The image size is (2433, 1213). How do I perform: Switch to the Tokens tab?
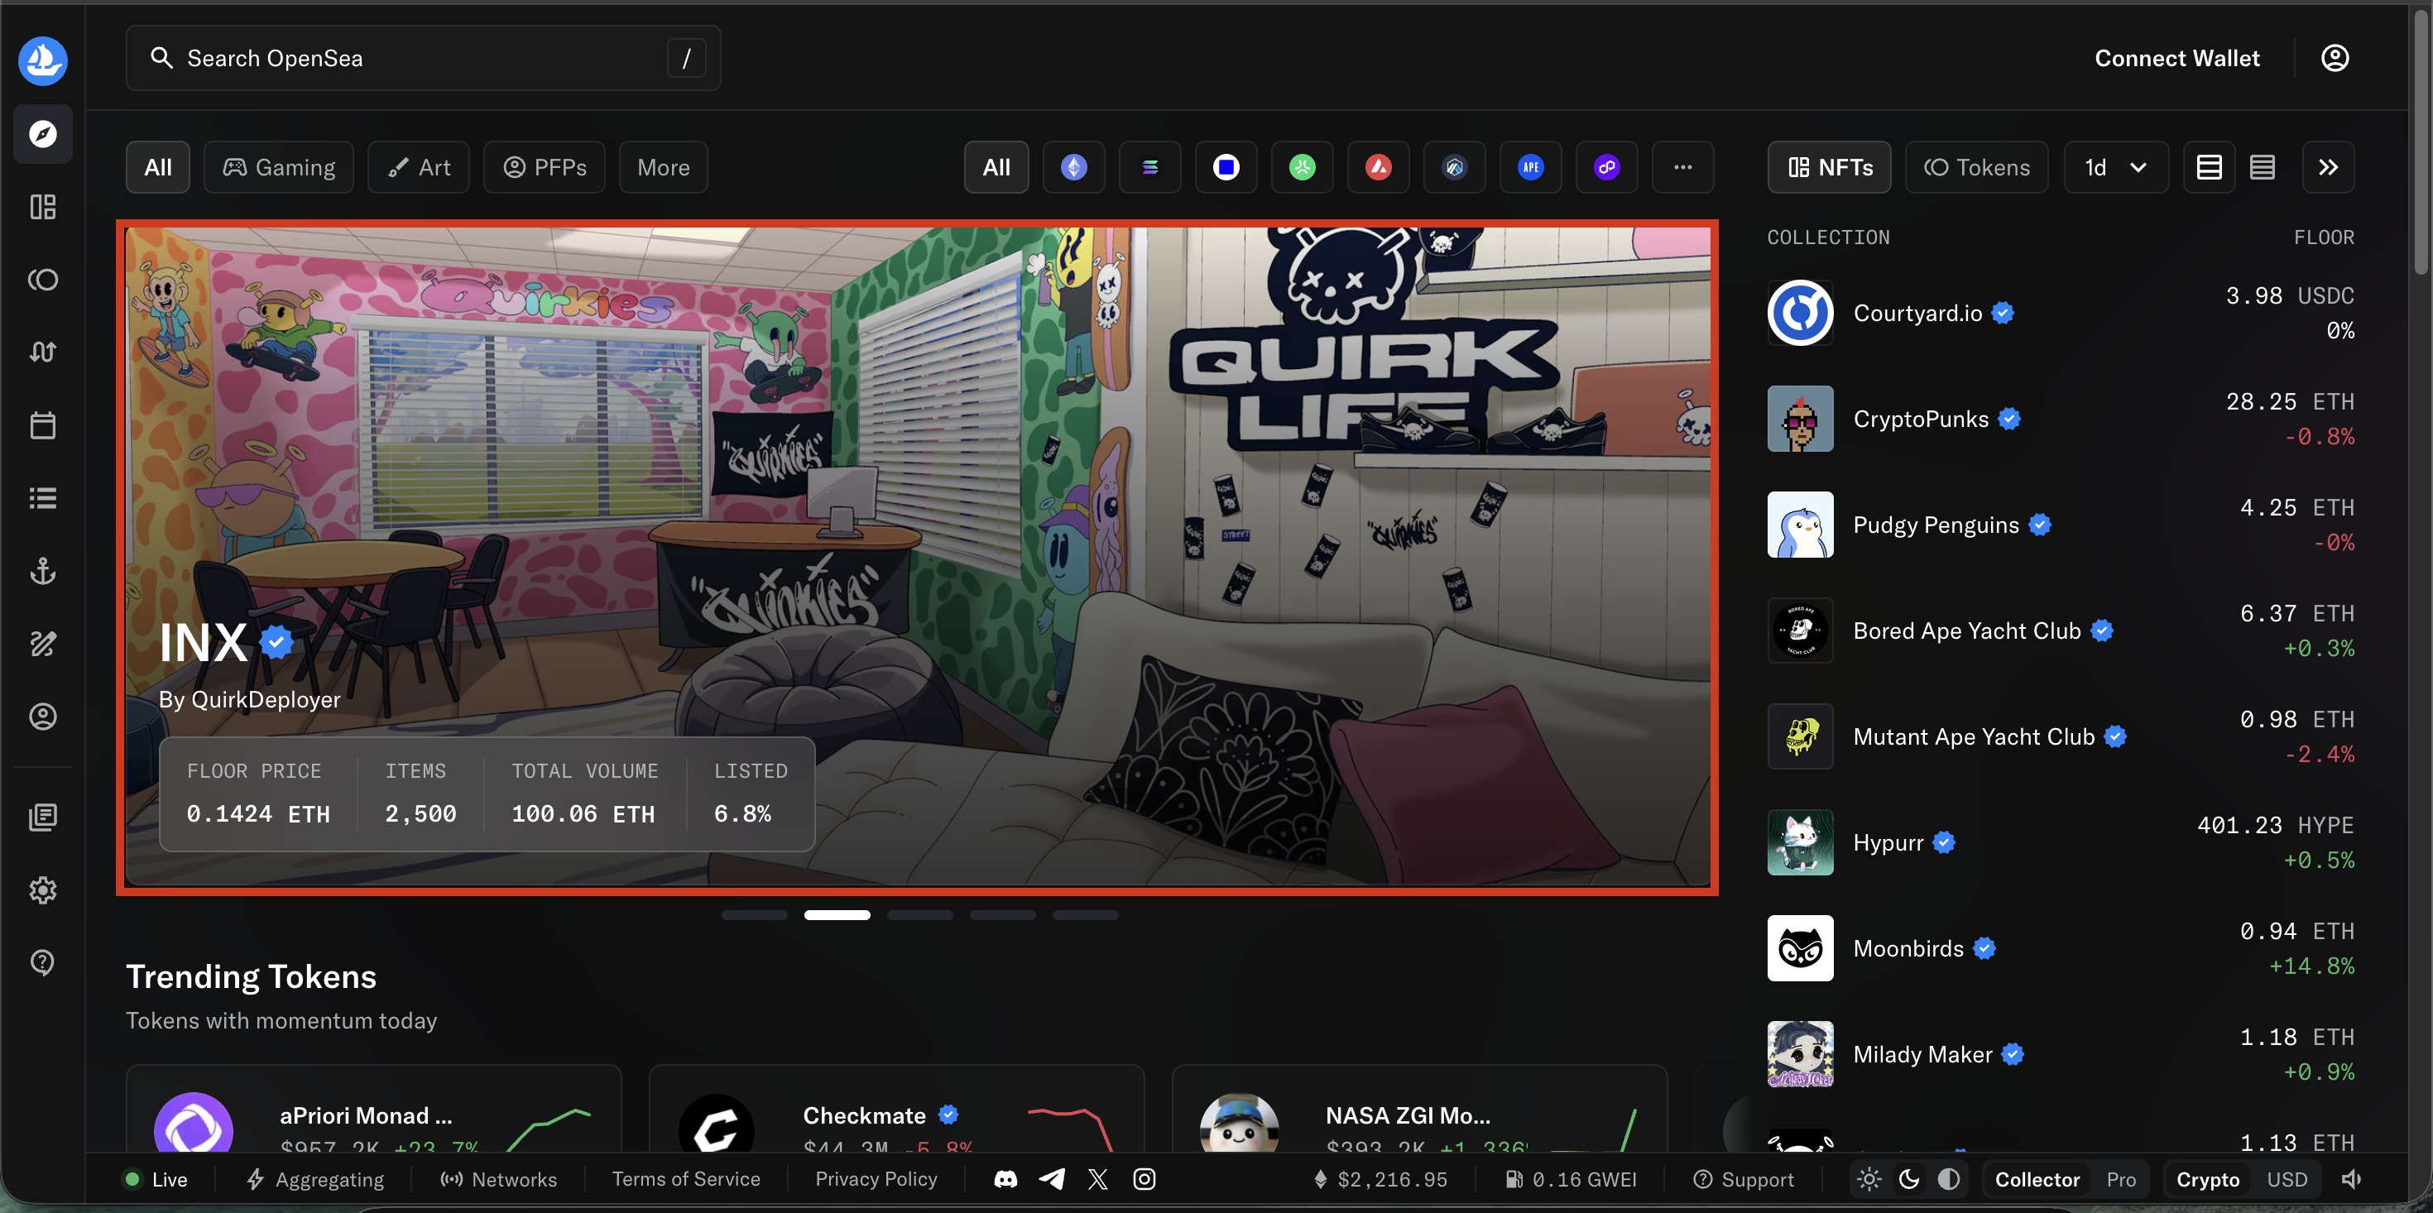pyautogui.click(x=1977, y=167)
